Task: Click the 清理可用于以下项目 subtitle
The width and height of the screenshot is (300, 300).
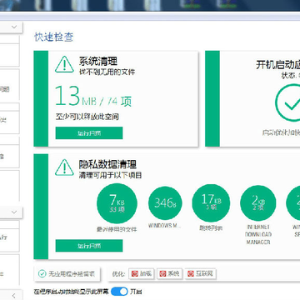Action: tap(110, 175)
